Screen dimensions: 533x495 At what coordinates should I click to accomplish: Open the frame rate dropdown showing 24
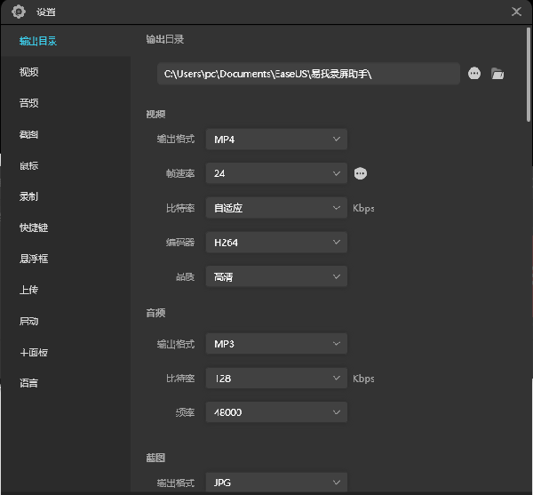click(275, 173)
